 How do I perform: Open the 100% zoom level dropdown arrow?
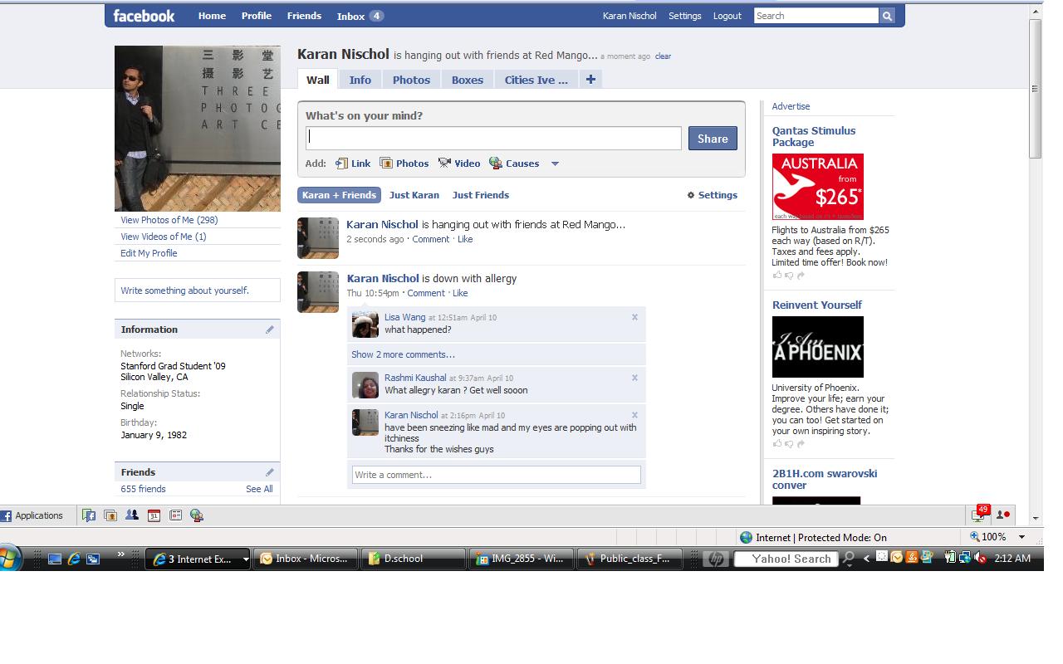(x=1021, y=537)
